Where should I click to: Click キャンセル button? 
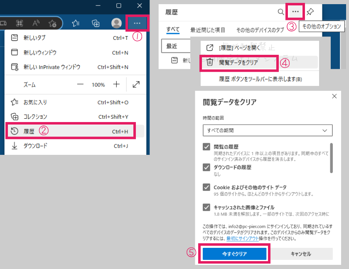[301, 254]
